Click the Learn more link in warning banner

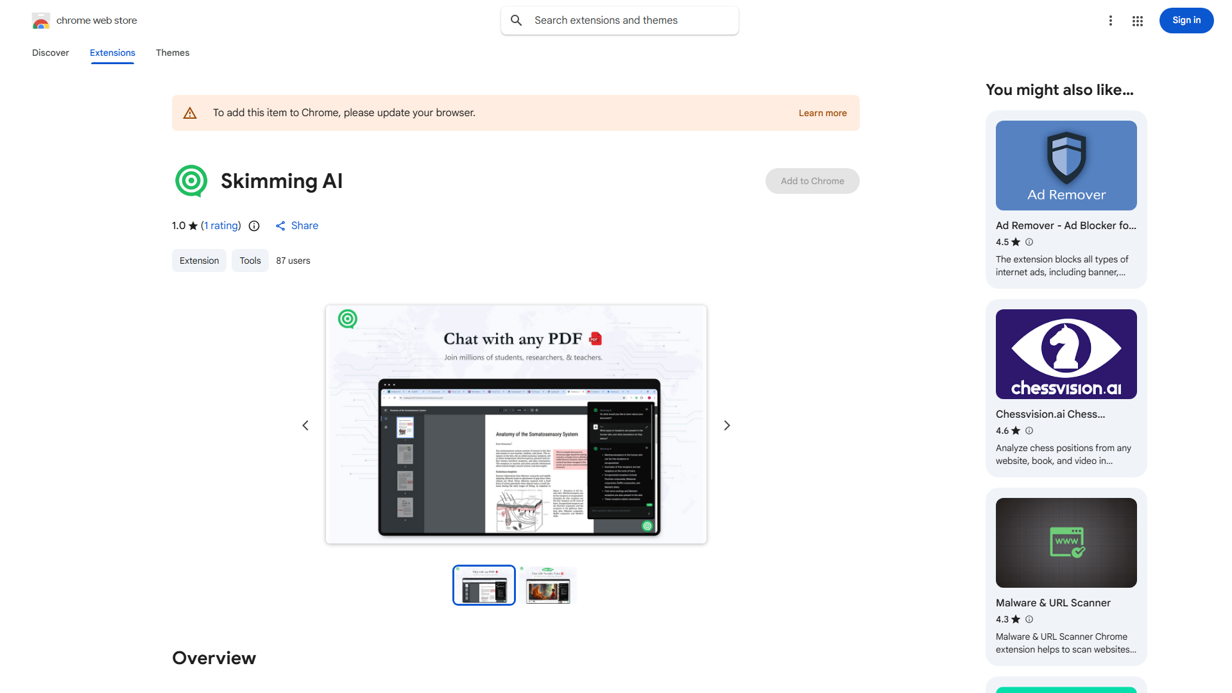[822, 113]
